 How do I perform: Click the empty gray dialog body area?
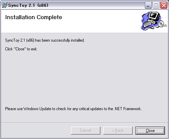84,78
